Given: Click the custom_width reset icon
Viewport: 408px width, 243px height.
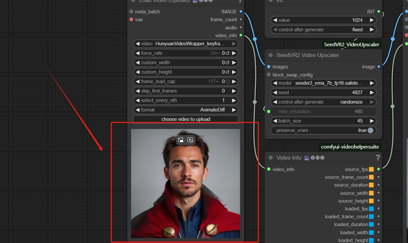Looking at the screenshot, I should click(227, 63).
